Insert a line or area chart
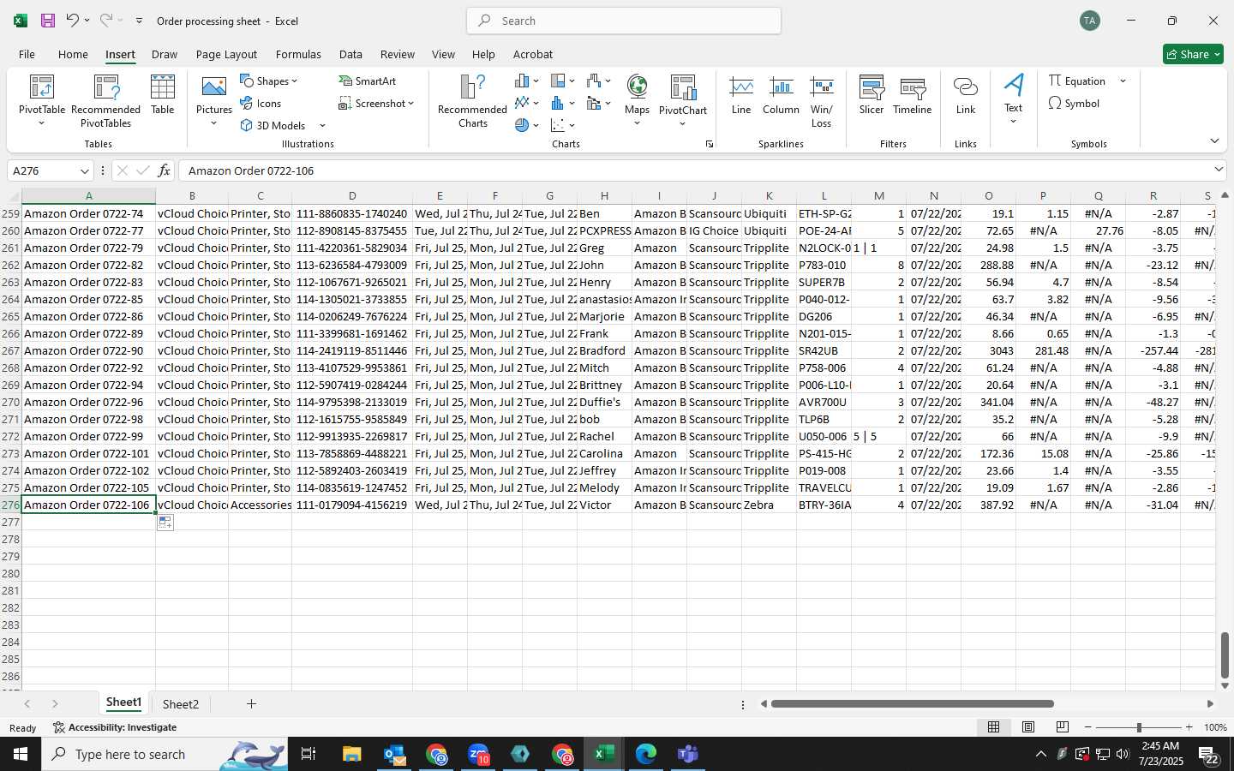The image size is (1234, 771). click(x=526, y=104)
